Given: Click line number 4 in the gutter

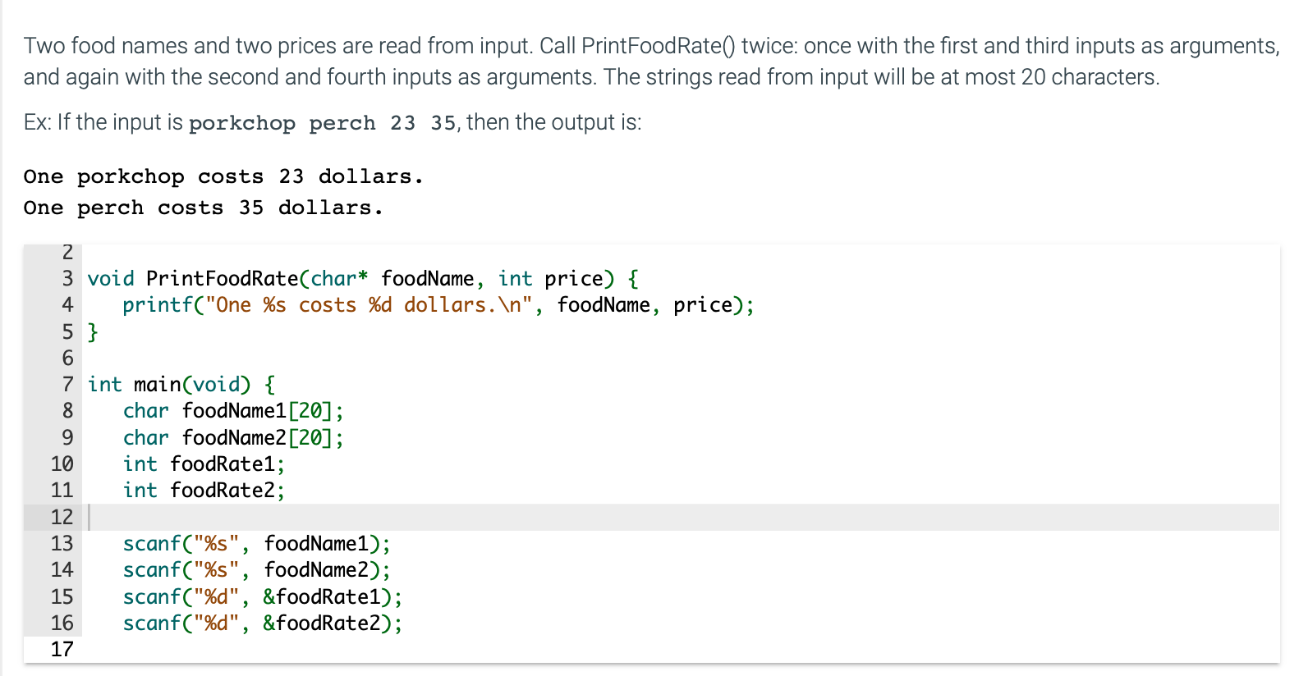Looking at the screenshot, I should [67, 305].
